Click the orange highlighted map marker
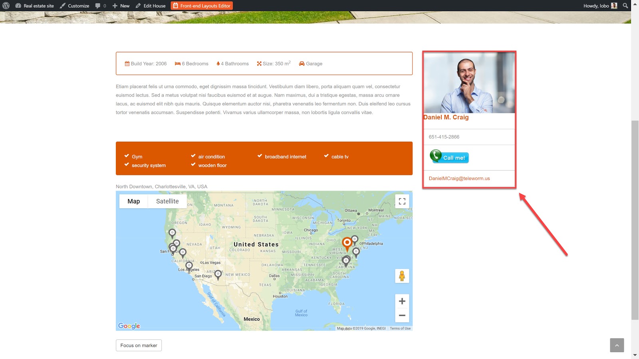 pyautogui.click(x=347, y=243)
